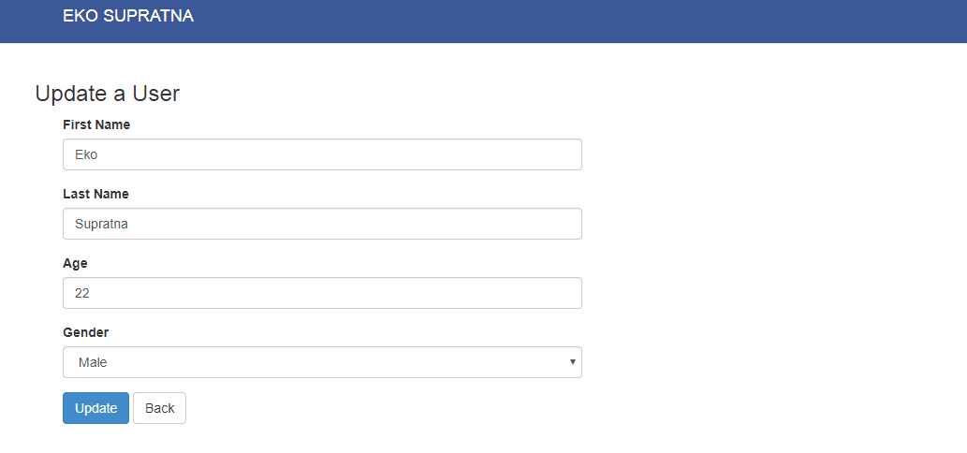
Task: Go back using the Back button
Action: tap(160, 408)
